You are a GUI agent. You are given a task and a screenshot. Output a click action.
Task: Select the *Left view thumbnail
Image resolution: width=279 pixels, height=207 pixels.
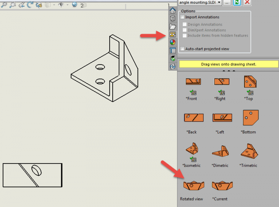click(222, 118)
